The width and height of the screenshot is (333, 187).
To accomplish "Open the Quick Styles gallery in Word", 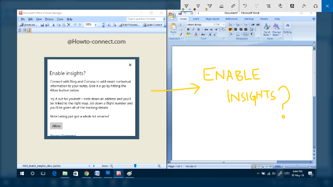I will coord(267,30).
